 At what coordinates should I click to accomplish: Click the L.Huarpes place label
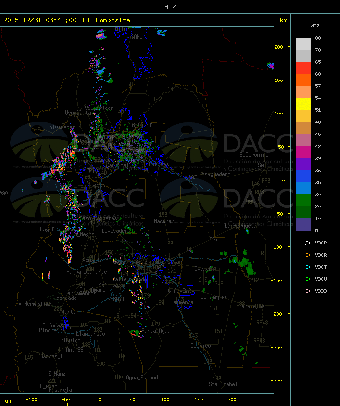[214, 297]
